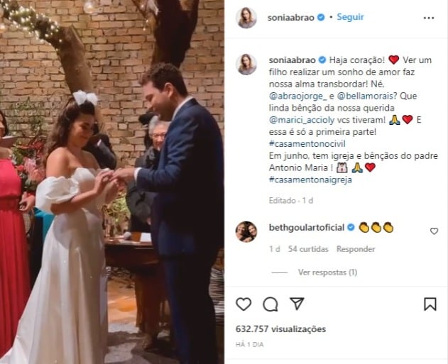
Task: Save the post with the bookmark icon
Action: point(430,304)
